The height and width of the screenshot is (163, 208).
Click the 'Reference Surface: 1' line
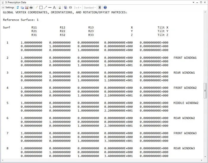(21, 20)
